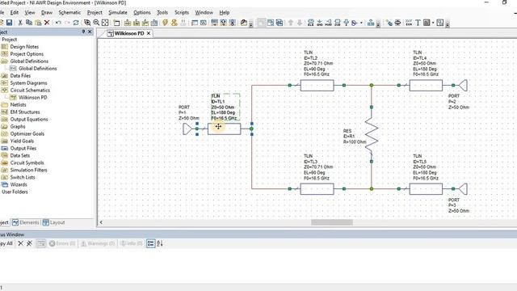The height and width of the screenshot is (291, 517).
Task: Click the left scroll arrow under schematic
Action: point(101,222)
